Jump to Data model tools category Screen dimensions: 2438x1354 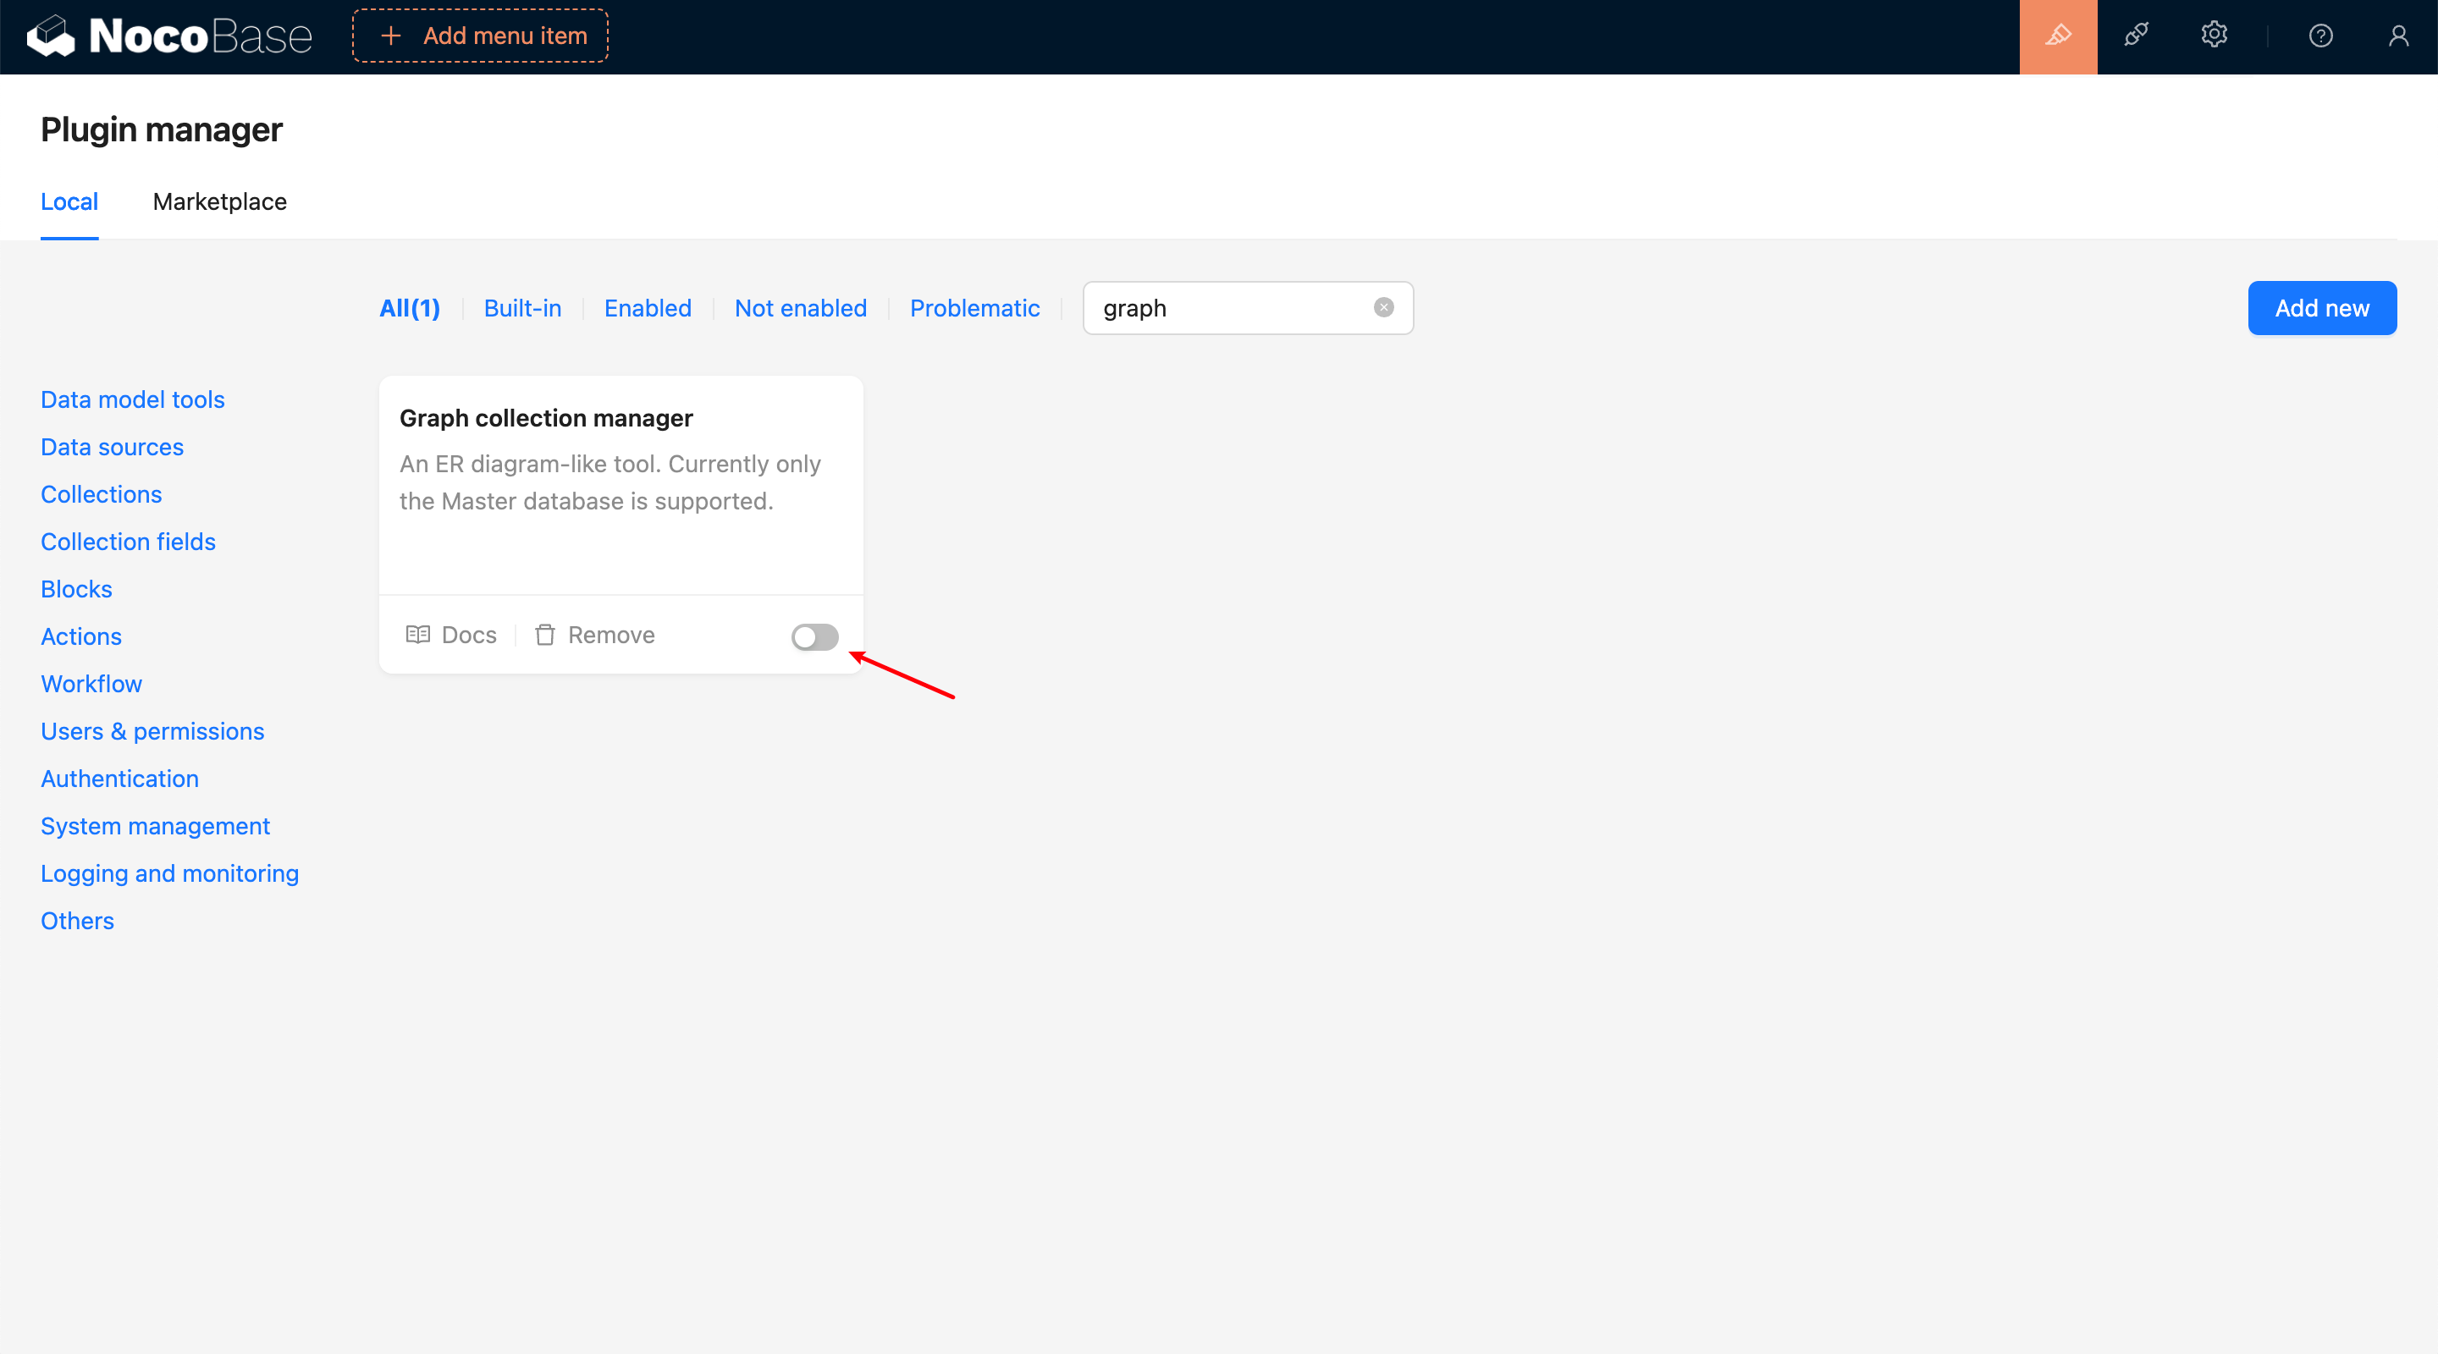[133, 399]
